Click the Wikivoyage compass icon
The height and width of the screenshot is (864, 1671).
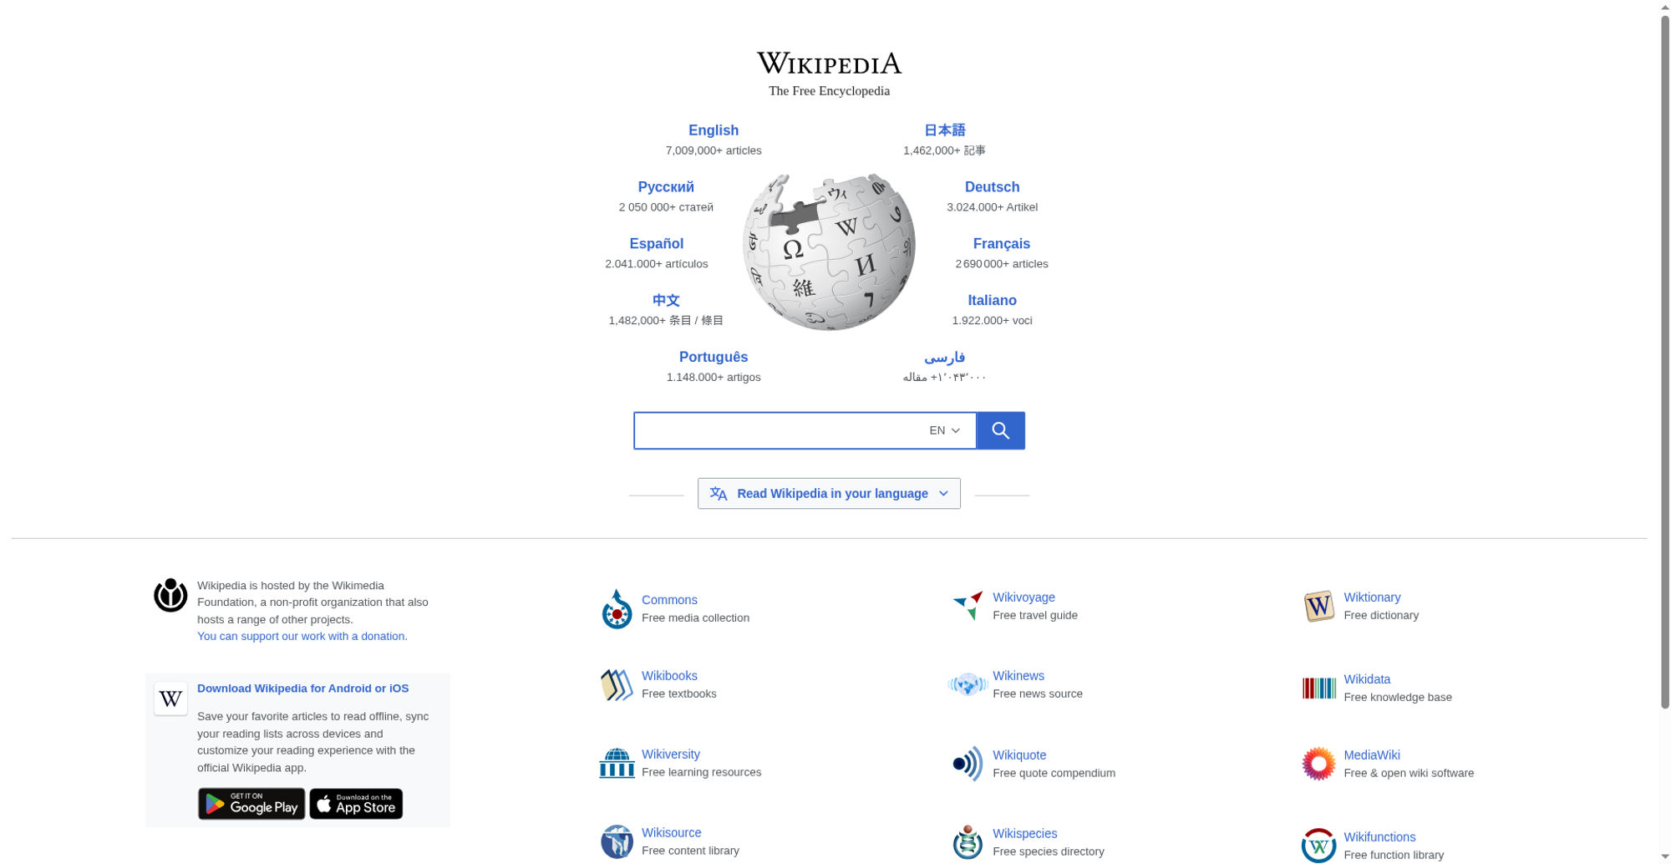coord(968,606)
